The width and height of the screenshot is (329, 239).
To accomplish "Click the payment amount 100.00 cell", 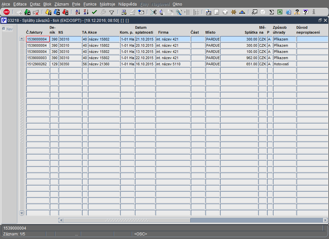I will click(x=239, y=52).
